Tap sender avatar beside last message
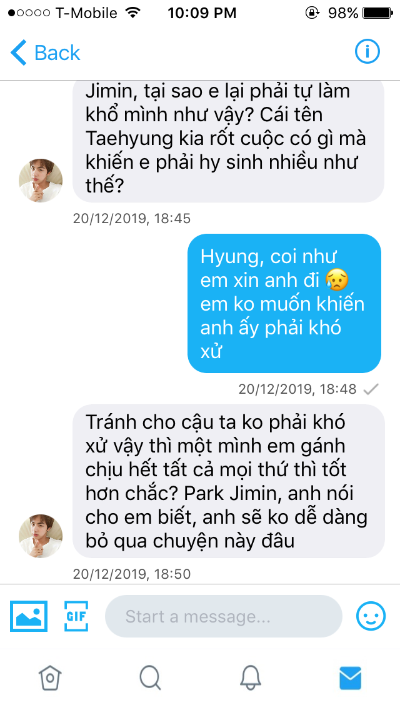The height and width of the screenshot is (710, 400). click(41, 536)
